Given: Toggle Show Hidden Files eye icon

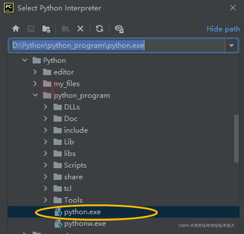Looking at the screenshot, I should [119, 29].
